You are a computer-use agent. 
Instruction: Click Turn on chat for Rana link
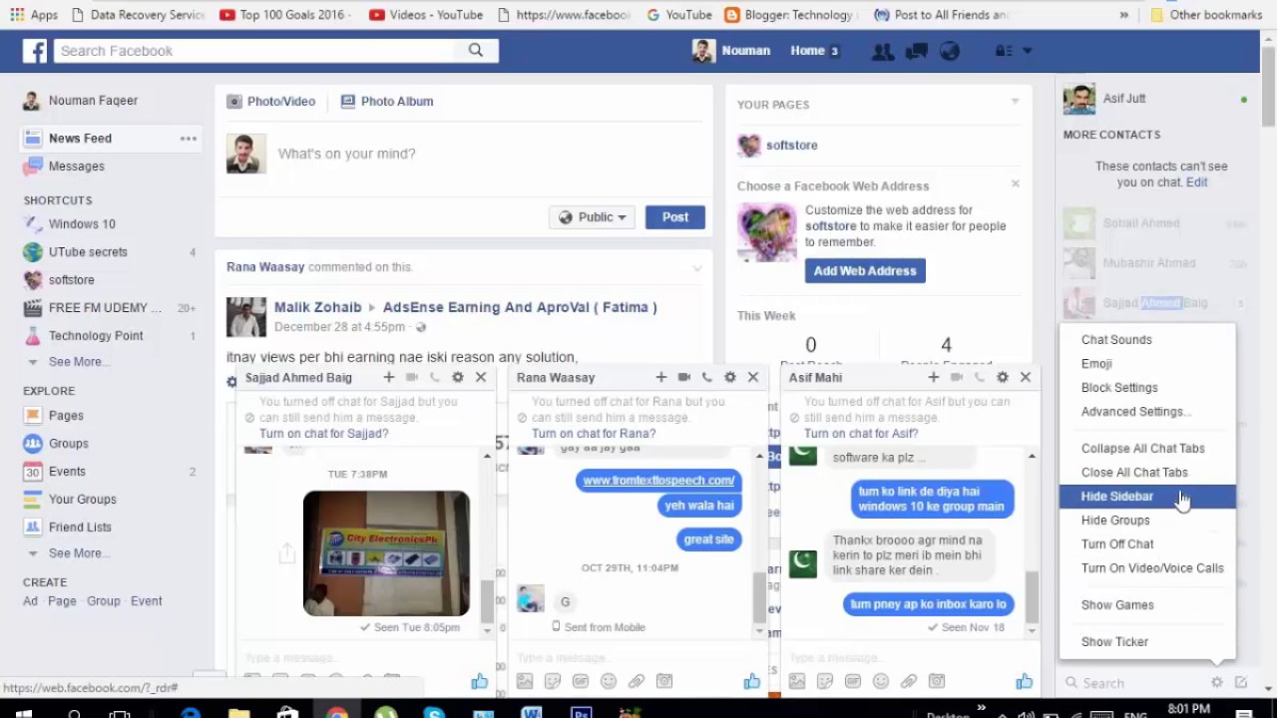pos(594,434)
